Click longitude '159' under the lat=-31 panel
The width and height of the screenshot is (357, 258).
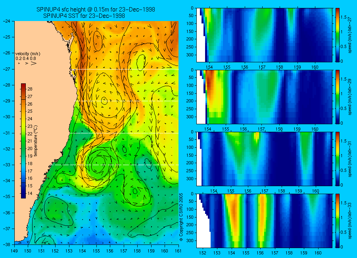coord(299,191)
